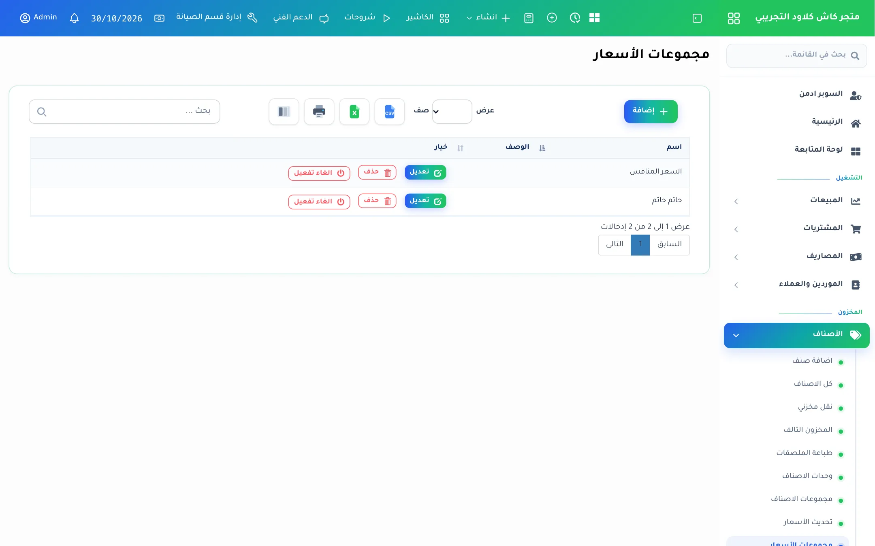Go to التالي next page
This screenshot has height=546, width=875.
coord(615,245)
